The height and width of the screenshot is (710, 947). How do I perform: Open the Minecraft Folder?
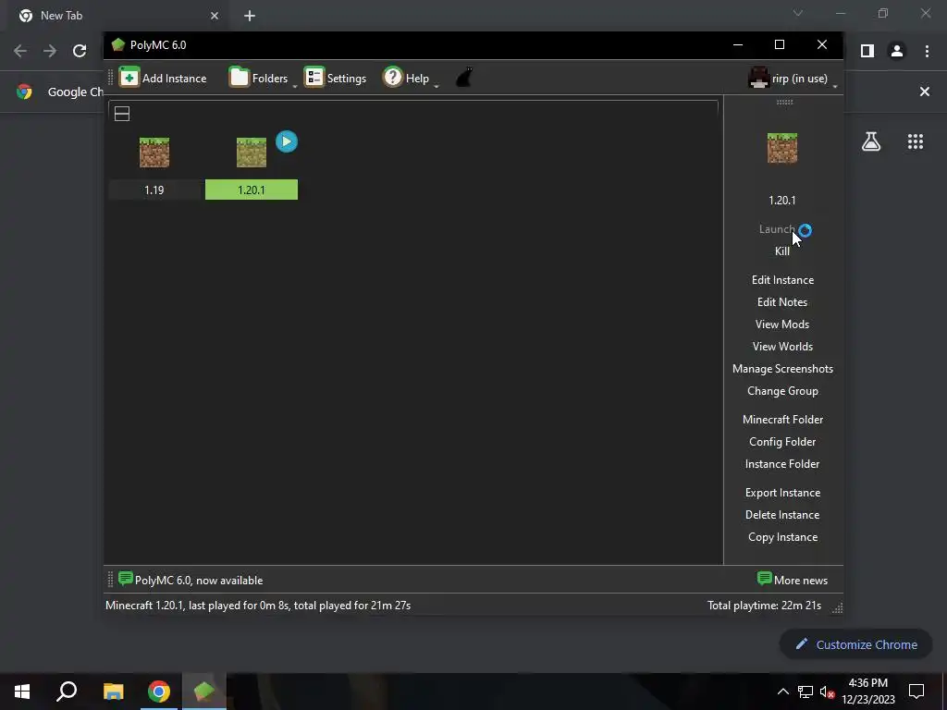point(782,420)
